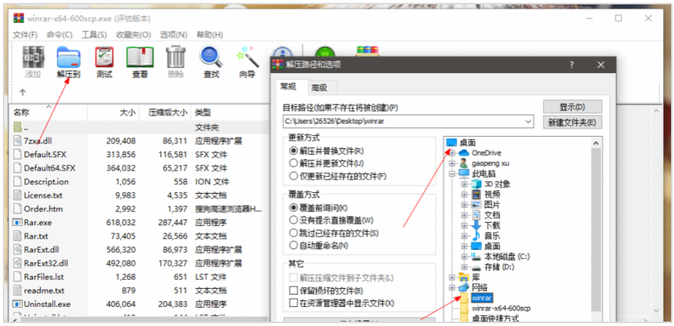
Task: Click the Find (查找) magnifier icon
Action: pos(211,57)
